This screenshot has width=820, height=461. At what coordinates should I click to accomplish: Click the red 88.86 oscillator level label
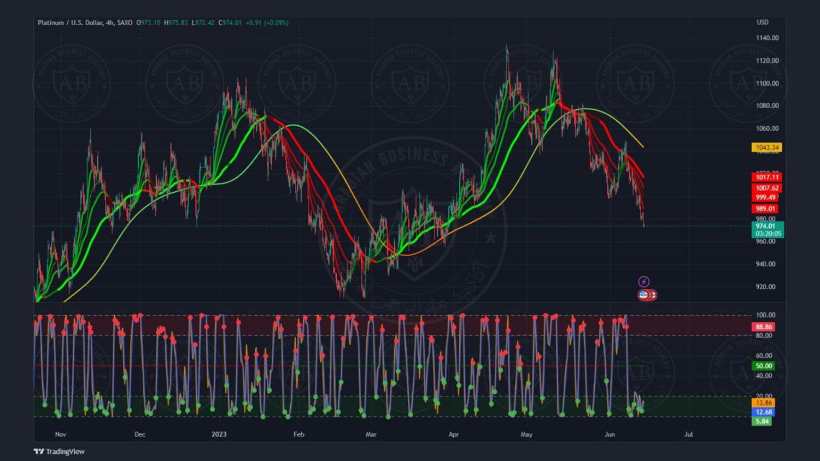click(764, 327)
